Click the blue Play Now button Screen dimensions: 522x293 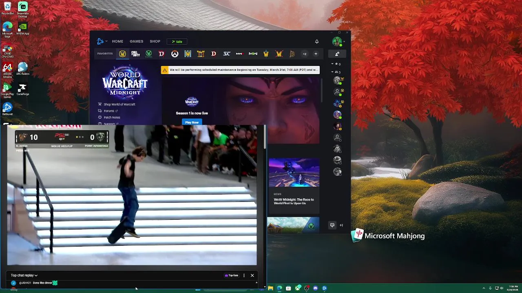(192, 122)
